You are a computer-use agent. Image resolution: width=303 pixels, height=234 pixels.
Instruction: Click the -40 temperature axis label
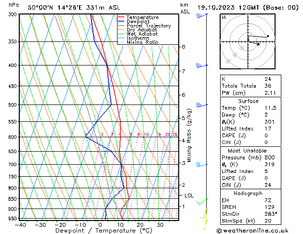[x=20, y=225]
